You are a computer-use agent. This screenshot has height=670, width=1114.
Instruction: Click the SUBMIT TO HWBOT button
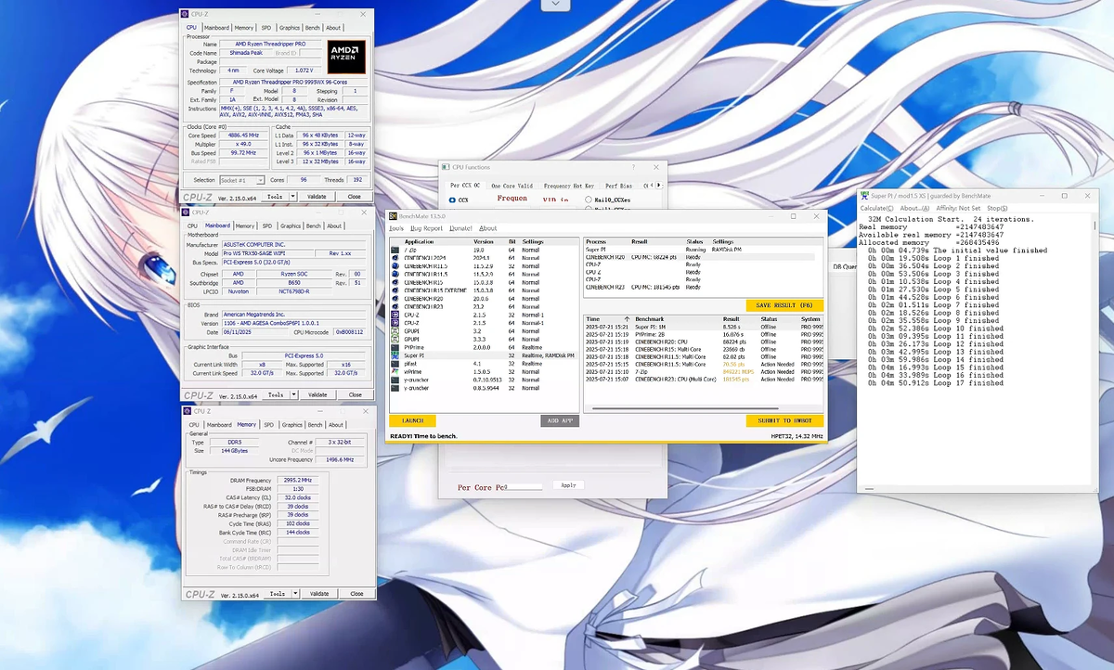coord(784,420)
